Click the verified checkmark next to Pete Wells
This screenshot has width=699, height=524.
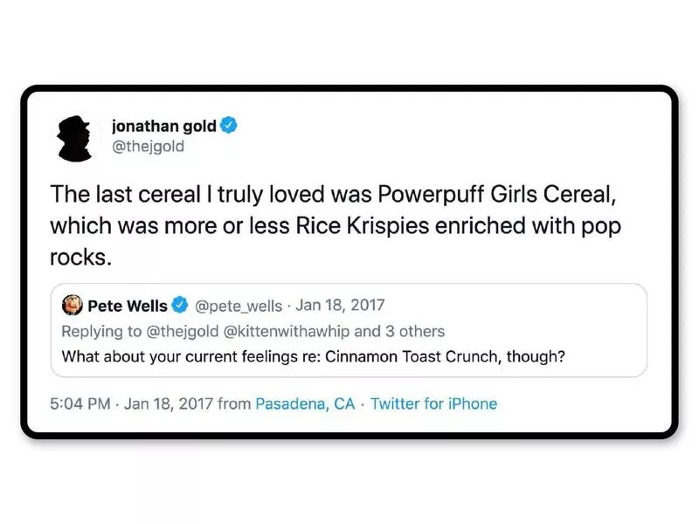tap(180, 305)
